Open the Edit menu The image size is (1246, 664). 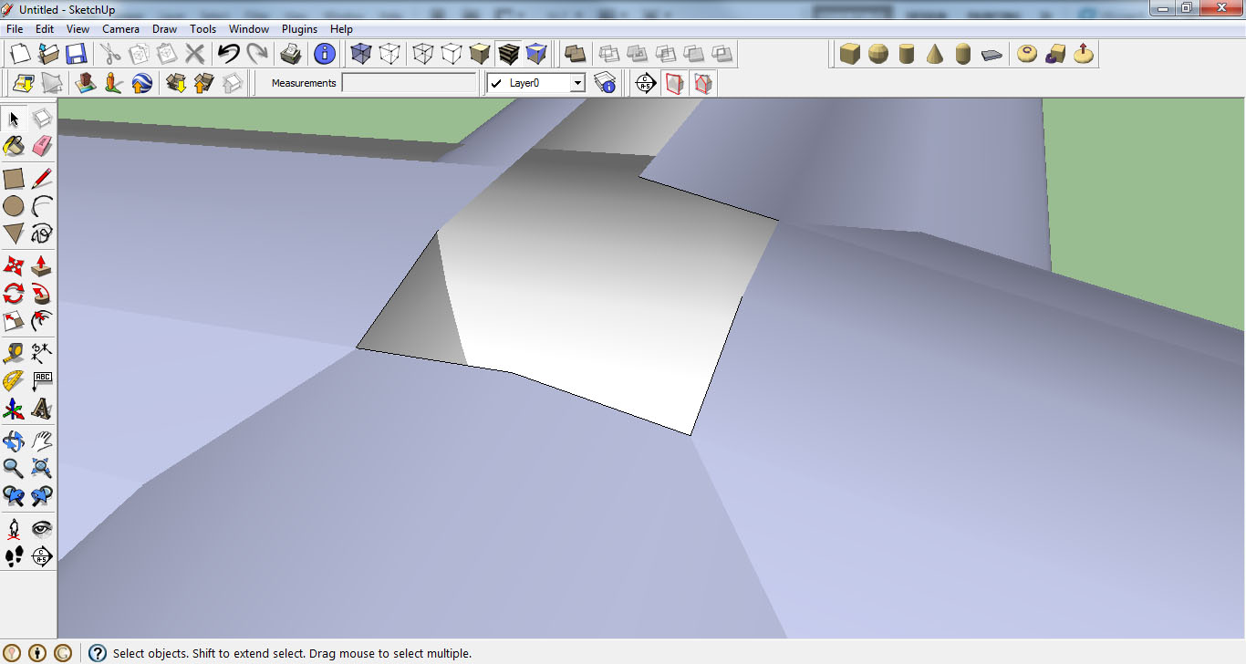click(x=45, y=29)
